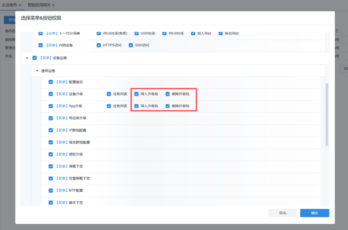Switch to the 企业角色 tab
Image resolution: width=348 pixels, height=230 pixels.
tap(9, 5)
